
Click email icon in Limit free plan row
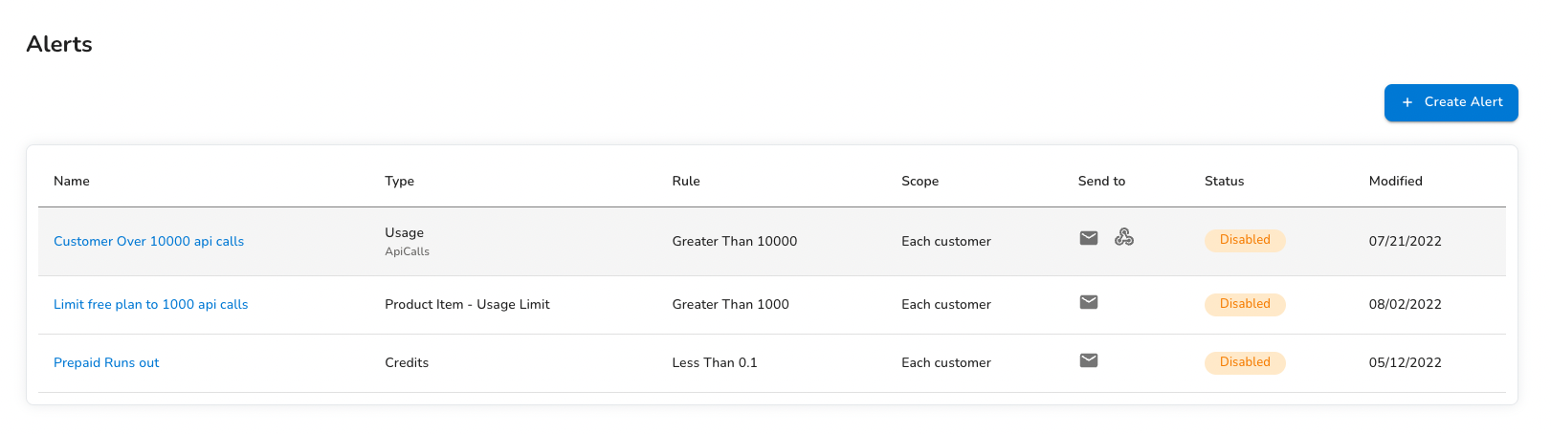(x=1089, y=302)
